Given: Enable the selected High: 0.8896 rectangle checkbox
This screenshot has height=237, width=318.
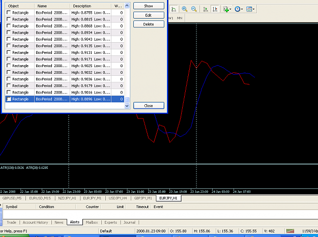Looking at the screenshot, I should pos(9,99).
